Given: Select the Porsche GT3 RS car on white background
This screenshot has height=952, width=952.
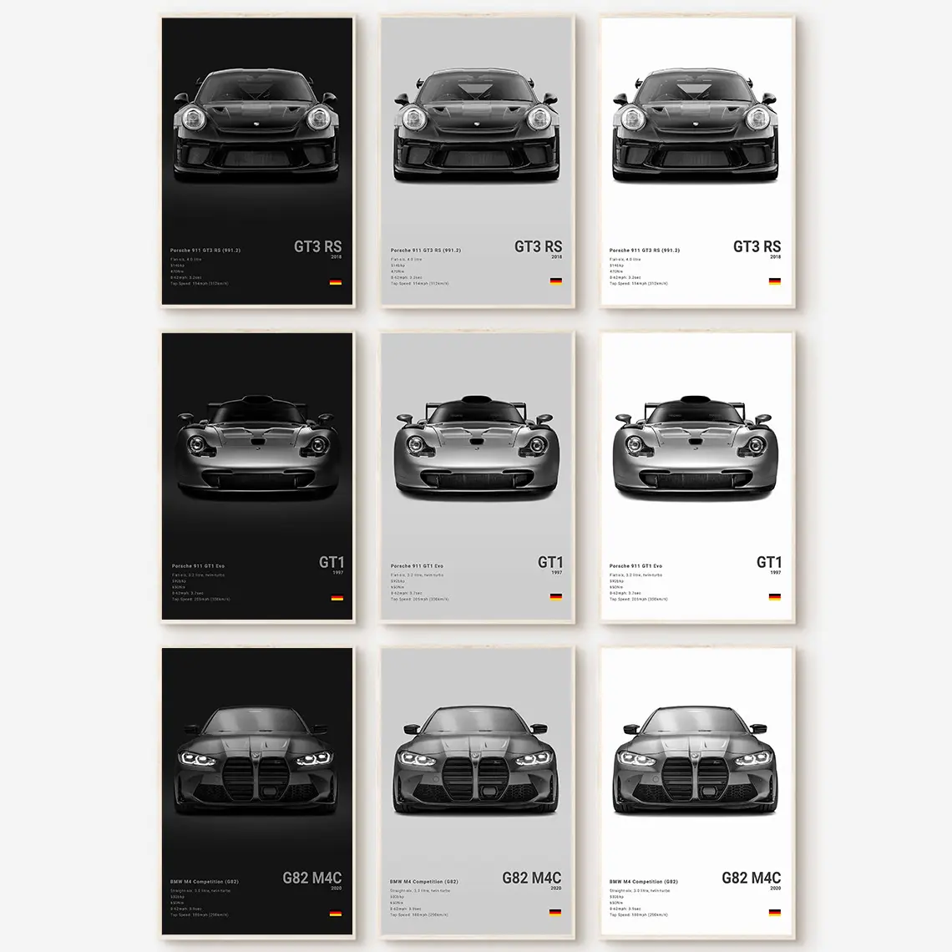Looking at the screenshot, I should pyautogui.click(x=695, y=124).
